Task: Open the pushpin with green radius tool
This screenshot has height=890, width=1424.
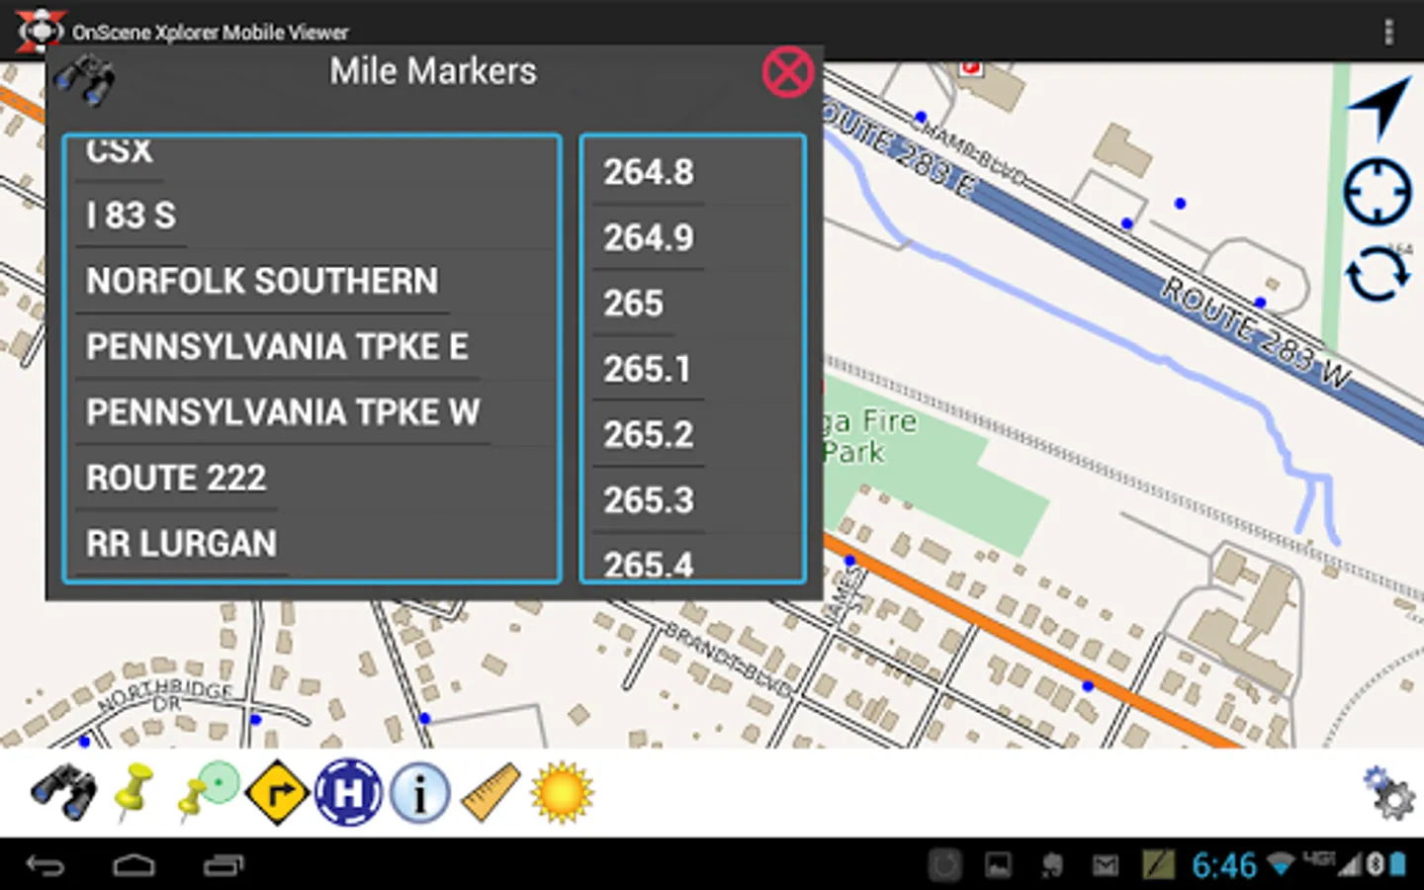Action: tap(208, 792)
